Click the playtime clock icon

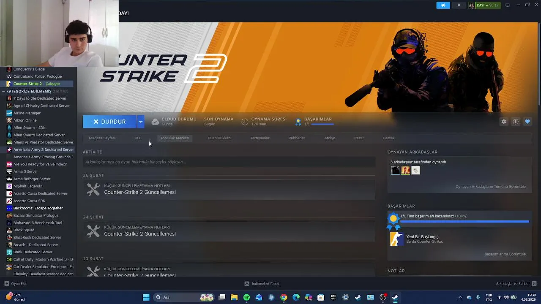click(x=245, y=122)
